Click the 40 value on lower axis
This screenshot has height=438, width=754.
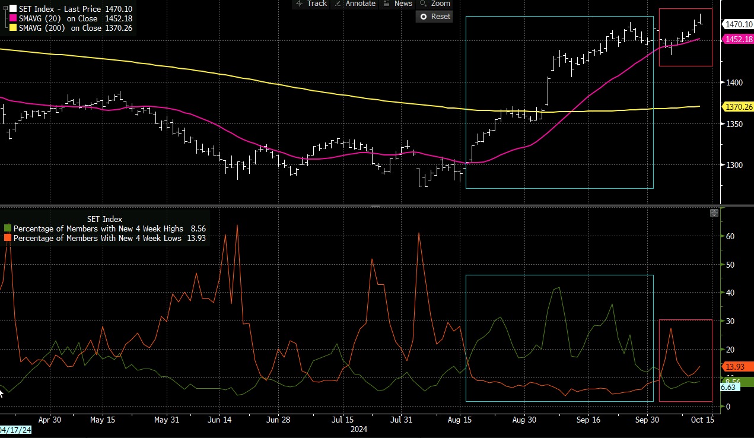click(x=731, y=293)
